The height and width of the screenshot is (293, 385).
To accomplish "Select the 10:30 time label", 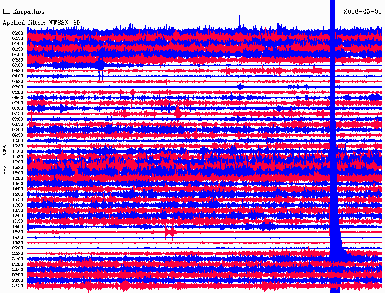I will tap(18, 146).
